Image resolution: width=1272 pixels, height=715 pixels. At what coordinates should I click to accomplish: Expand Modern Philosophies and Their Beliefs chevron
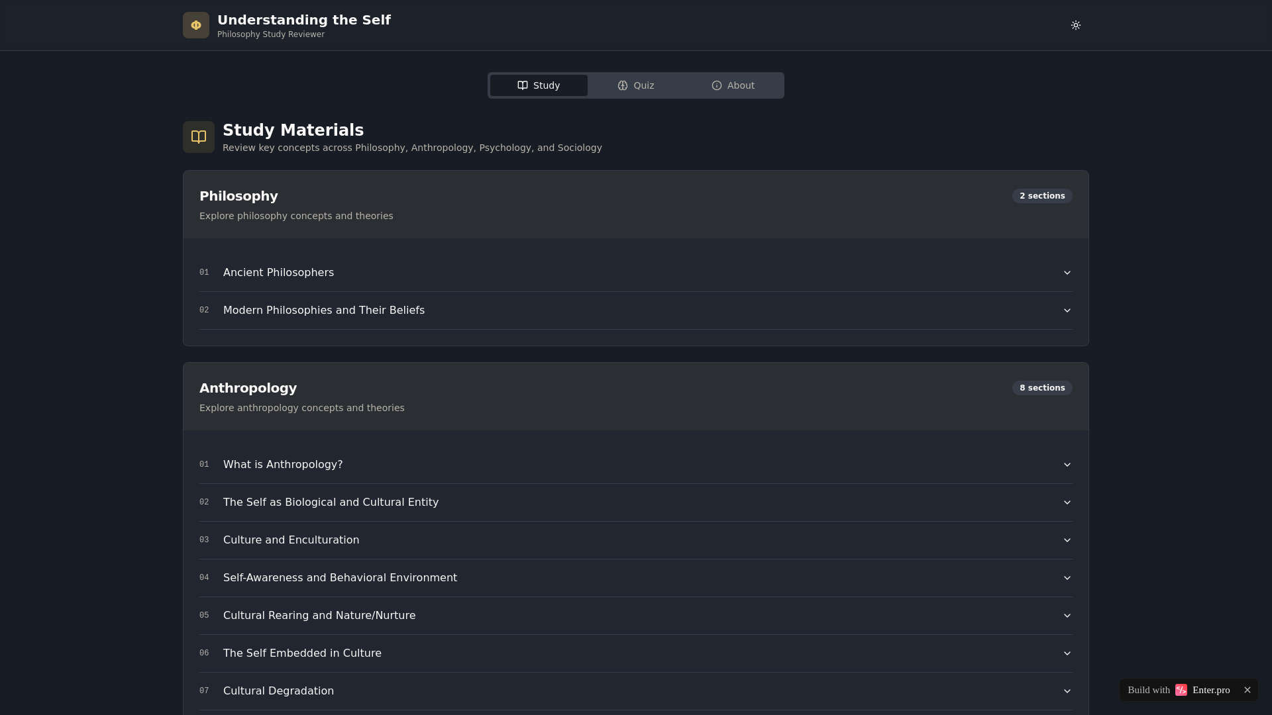1067,310
